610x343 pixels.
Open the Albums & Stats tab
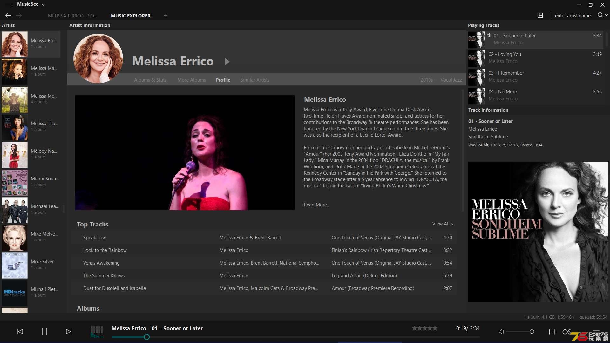(150, 80)
